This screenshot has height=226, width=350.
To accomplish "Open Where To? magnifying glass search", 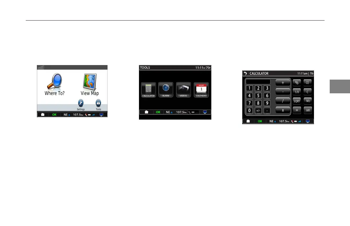I will click(x=55, y=82).
